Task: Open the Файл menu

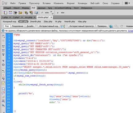Action: pyautogui.click(x=13, y=3)
